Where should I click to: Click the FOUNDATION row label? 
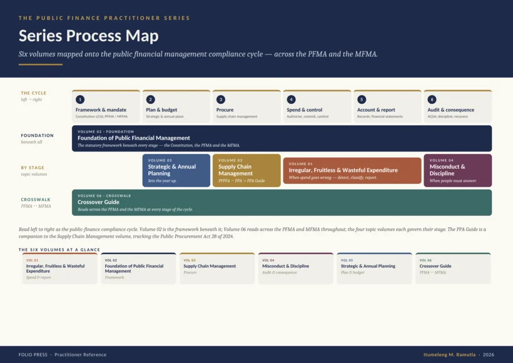(x=38, y=136)
